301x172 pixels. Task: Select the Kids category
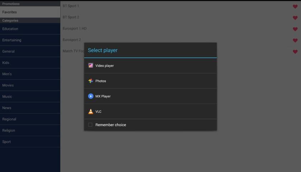point(30,63)
